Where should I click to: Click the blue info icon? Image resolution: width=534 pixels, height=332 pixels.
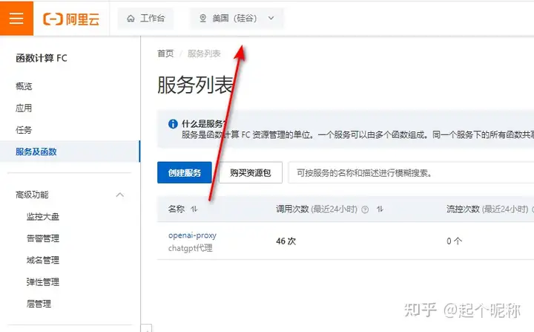pyautogui.click(x=173, y=124)
